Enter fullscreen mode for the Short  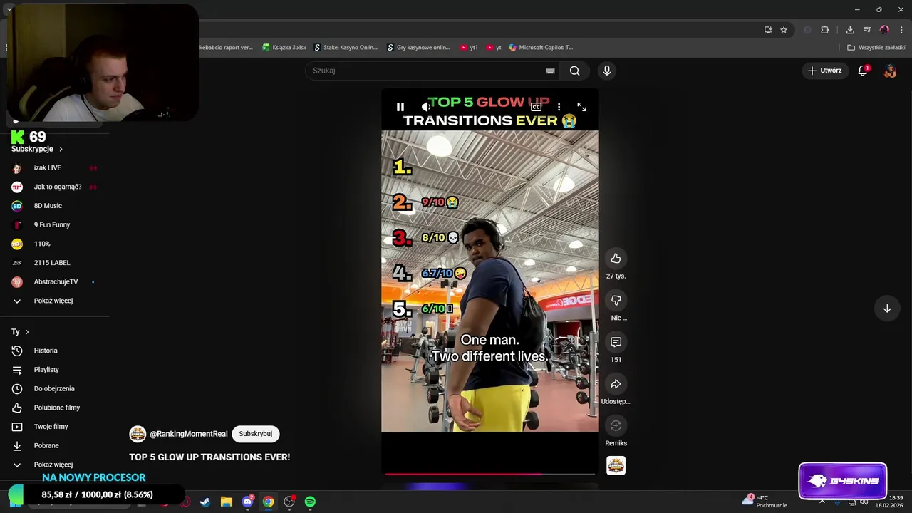(582, 107)
